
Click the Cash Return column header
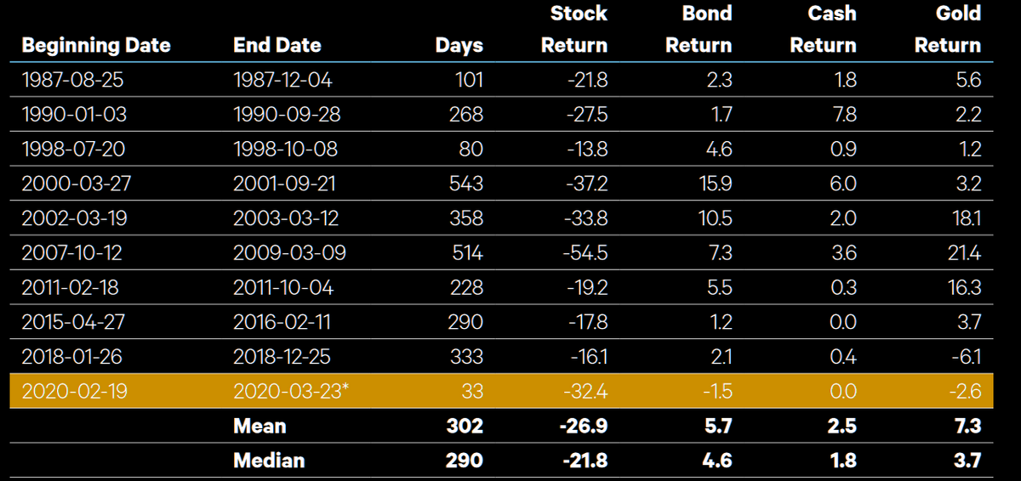(823, 30)
